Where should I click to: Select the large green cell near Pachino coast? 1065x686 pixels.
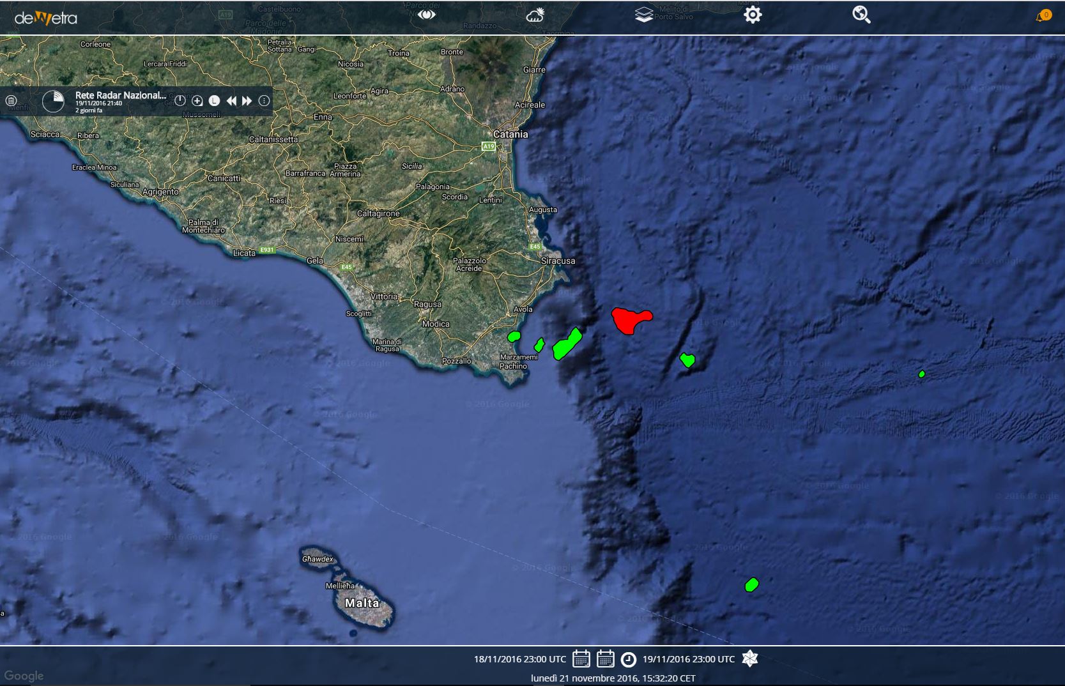pyautogui.click(x=567, y=345)
